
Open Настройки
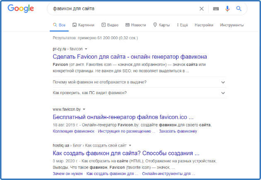[x=204, y=25]
